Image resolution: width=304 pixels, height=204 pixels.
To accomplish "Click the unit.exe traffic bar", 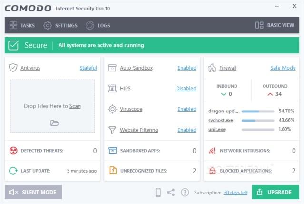I will pyautogui.click(x=258, y=130).
